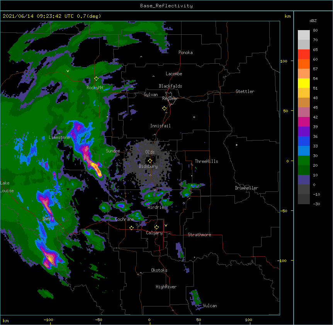This screenshot has height=325, width=333.
Task: Click the yellow marker at Olds
Action: pyautogui.click(x=150, y=161)
